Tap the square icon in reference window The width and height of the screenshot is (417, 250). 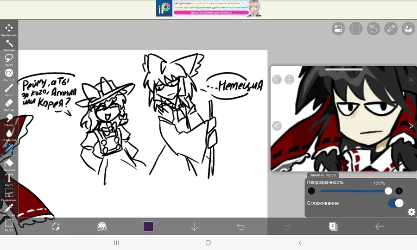pos(277,80)
